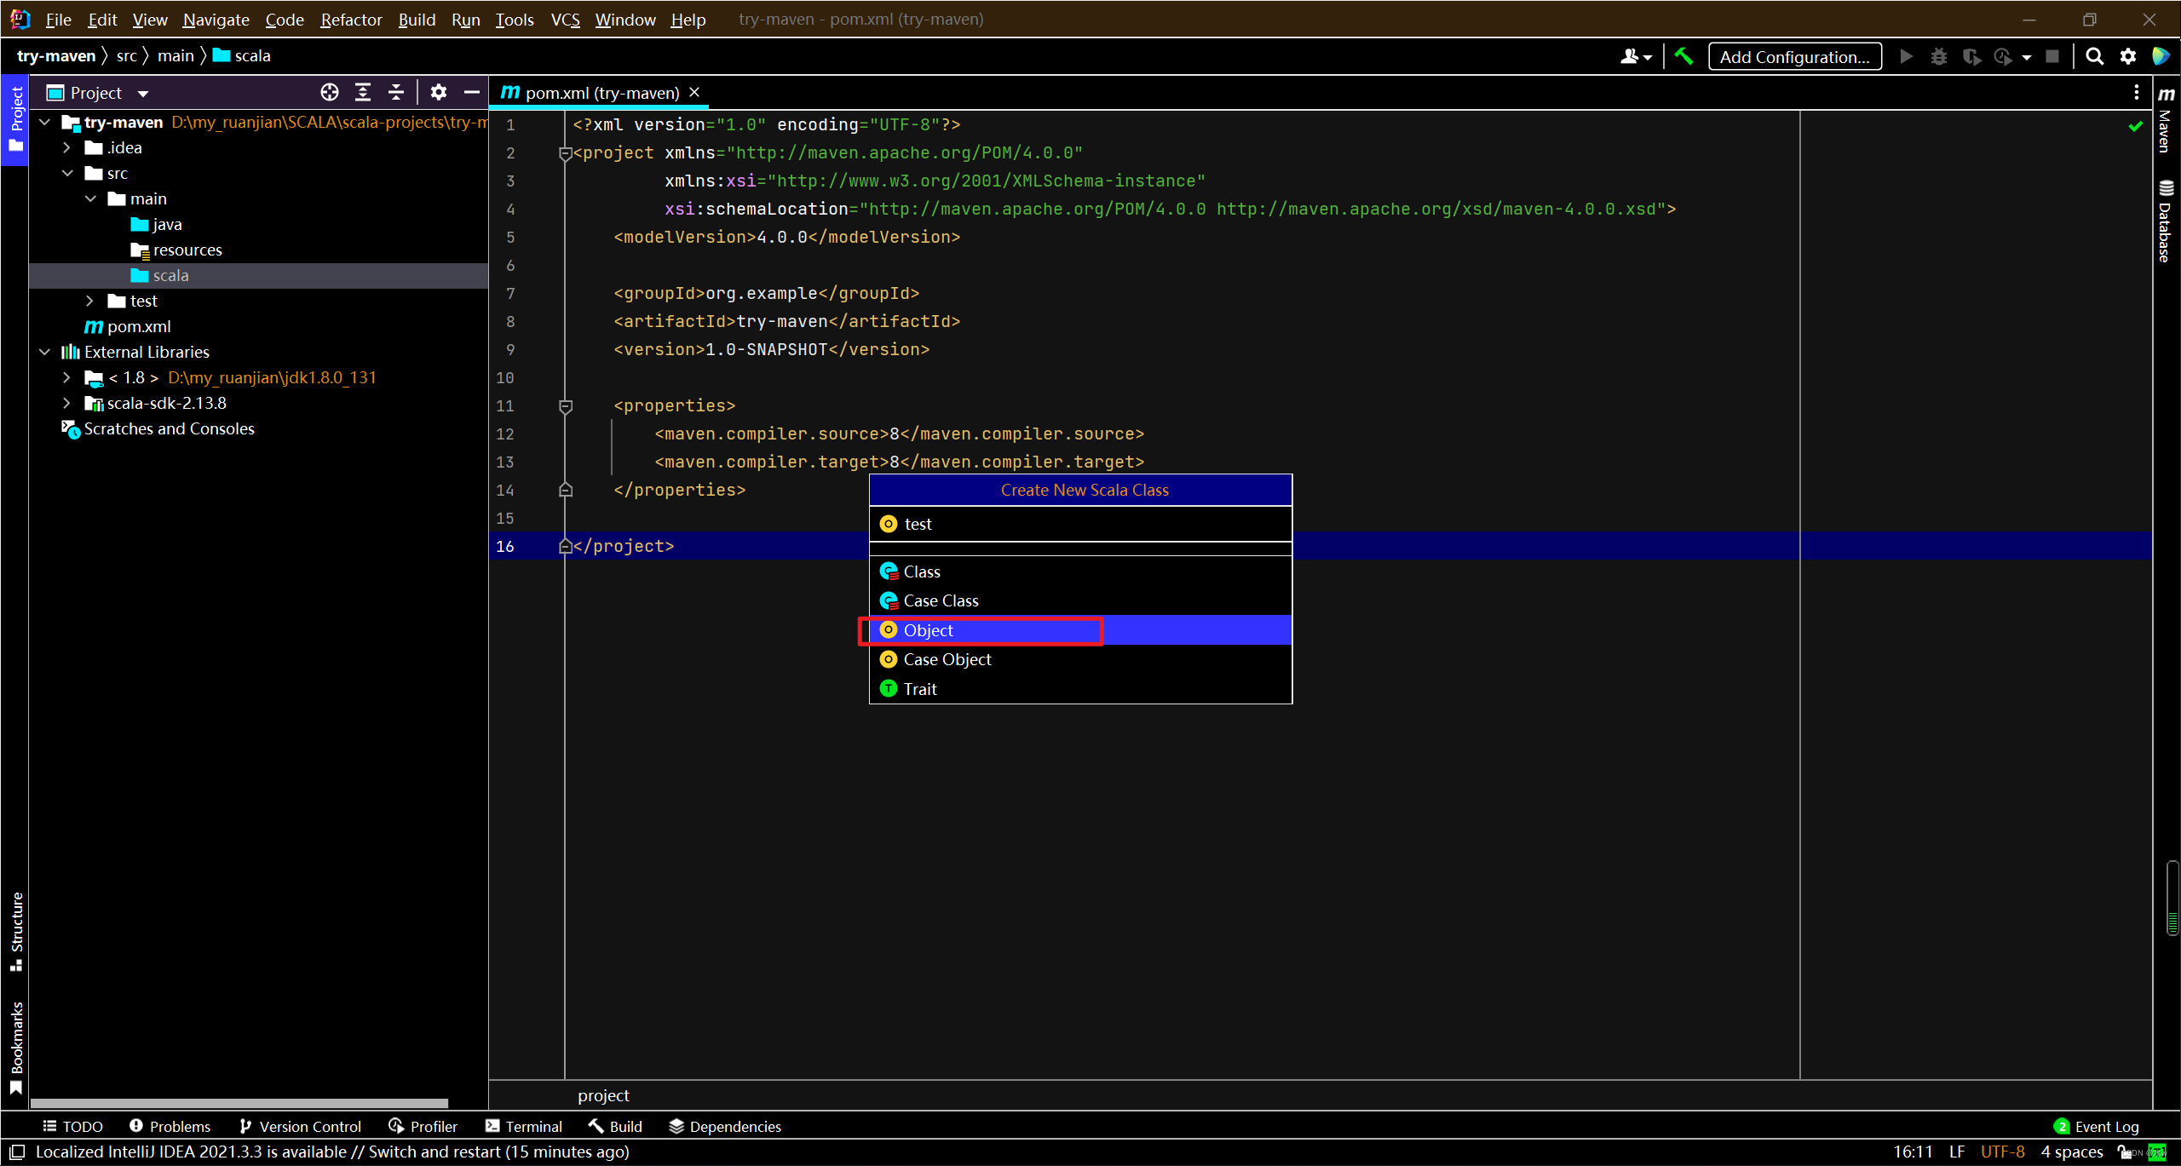Screen dimensions: 2181x1166
Task: Toggle the Bookmarks tool window
Action: coord(15,1048)
